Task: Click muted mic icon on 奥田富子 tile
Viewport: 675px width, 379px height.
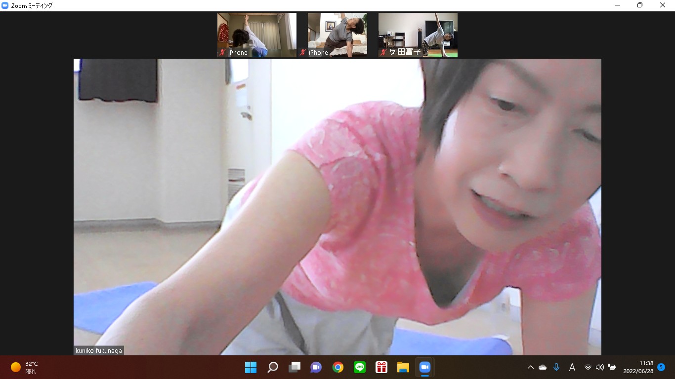Action: pyautogui.click(x=383, y=52)
